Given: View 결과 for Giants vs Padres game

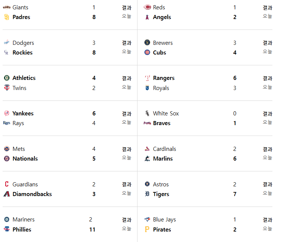Looking at the screenshot, I should pyautogui.click(x=127, y=8).
